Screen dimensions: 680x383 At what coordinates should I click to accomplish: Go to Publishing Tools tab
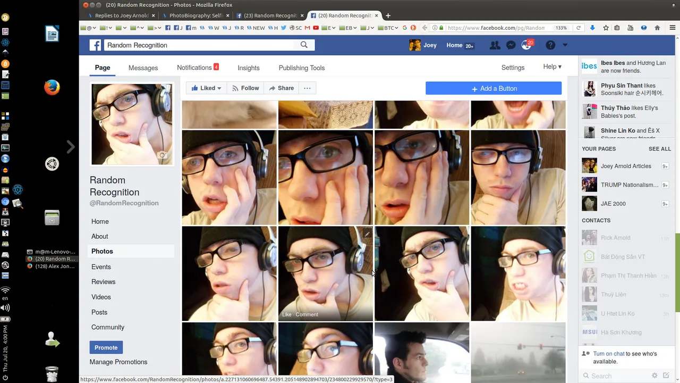coord(301,68)
